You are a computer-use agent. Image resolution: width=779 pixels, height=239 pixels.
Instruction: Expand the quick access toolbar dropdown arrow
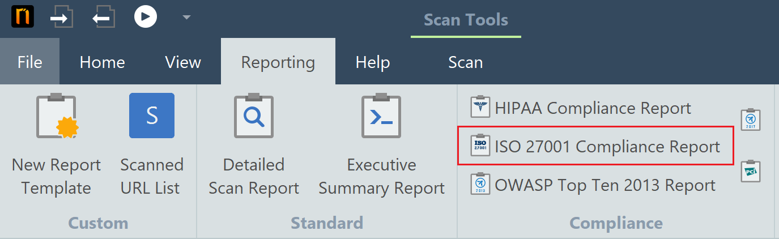point(186,18)
